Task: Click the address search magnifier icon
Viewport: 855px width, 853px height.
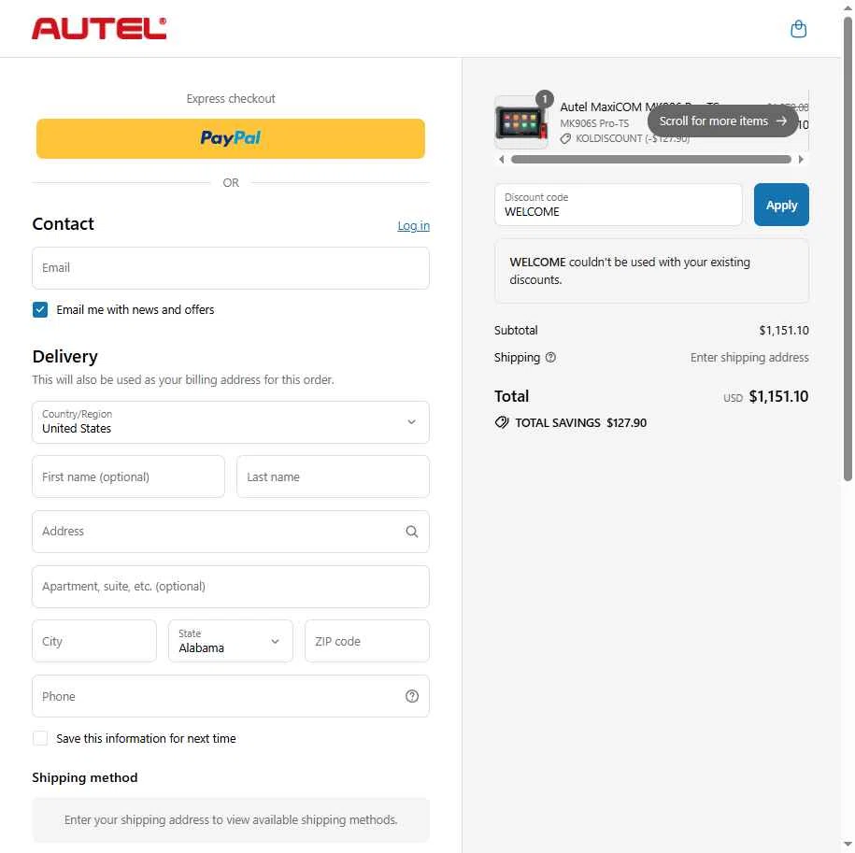Action: click(x=412, y=532)
